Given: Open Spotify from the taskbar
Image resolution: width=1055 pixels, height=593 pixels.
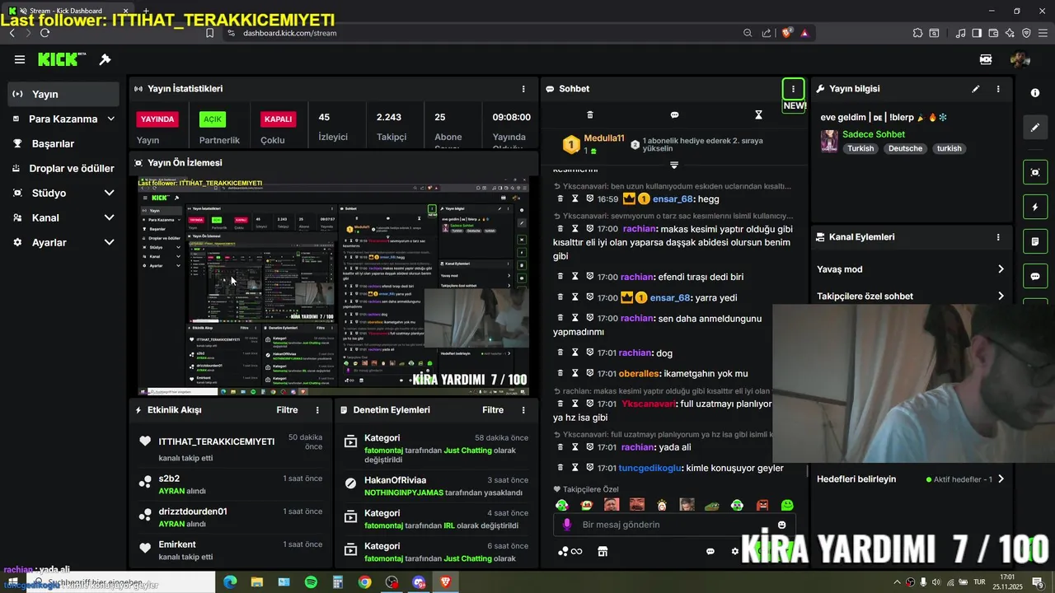Looking at the screenshot, I should click(x=311, y=582).
